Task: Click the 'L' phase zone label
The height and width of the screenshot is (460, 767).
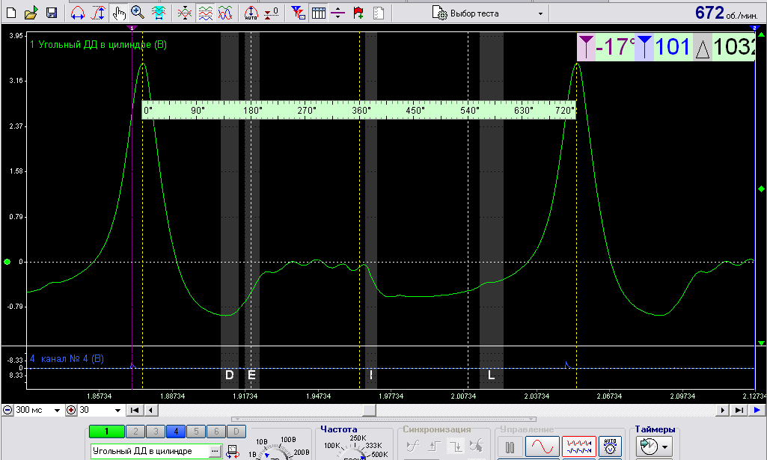Action: pos(491,375)
